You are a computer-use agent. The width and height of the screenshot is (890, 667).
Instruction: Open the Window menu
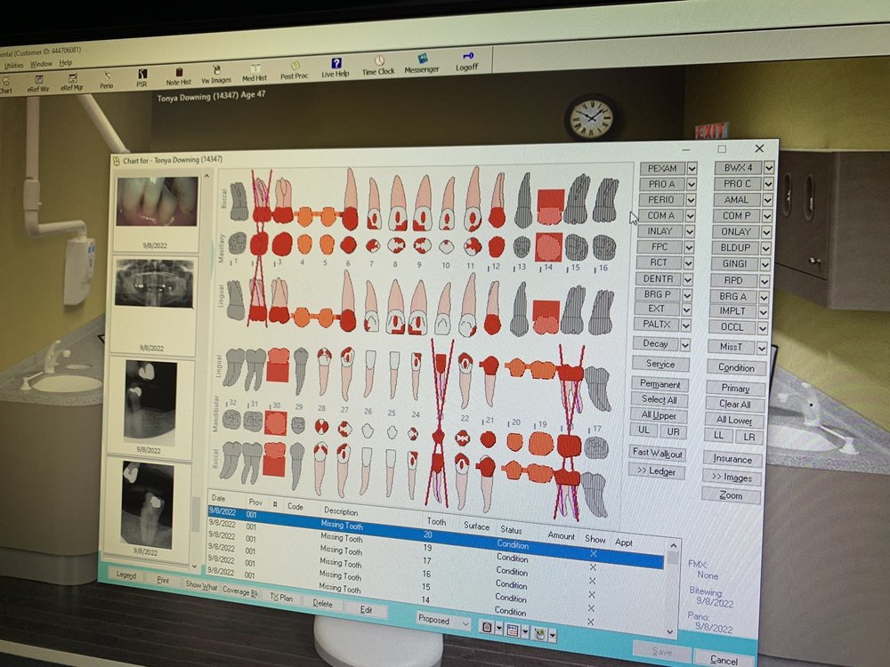point(41,63)
